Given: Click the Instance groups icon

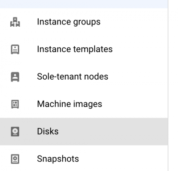Looking at the screenshot, I should 15,22.
